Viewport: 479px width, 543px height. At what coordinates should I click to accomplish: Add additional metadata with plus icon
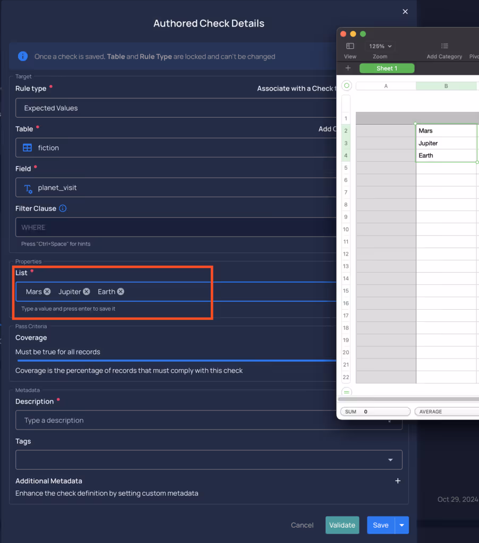(x=398, y=481)
